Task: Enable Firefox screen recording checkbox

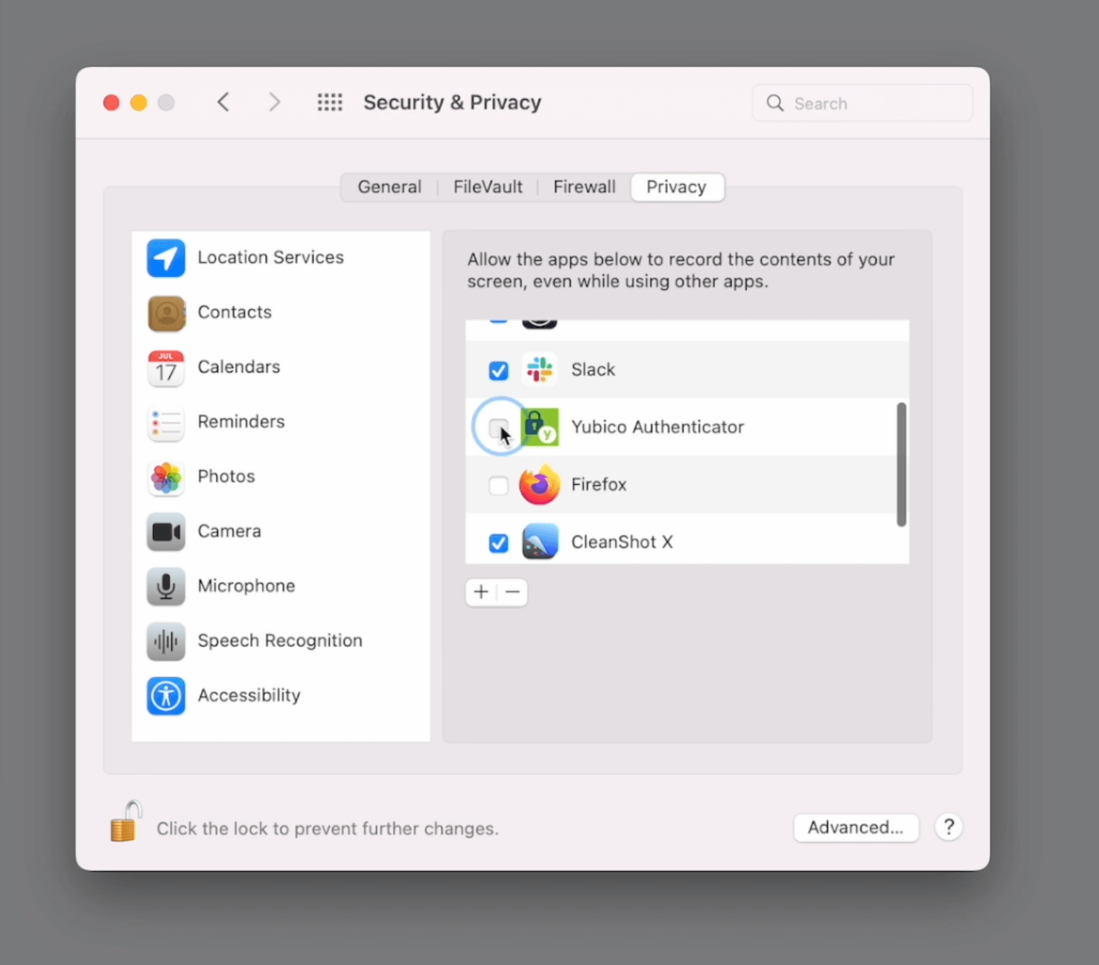Action: click(x=498, y=485)
